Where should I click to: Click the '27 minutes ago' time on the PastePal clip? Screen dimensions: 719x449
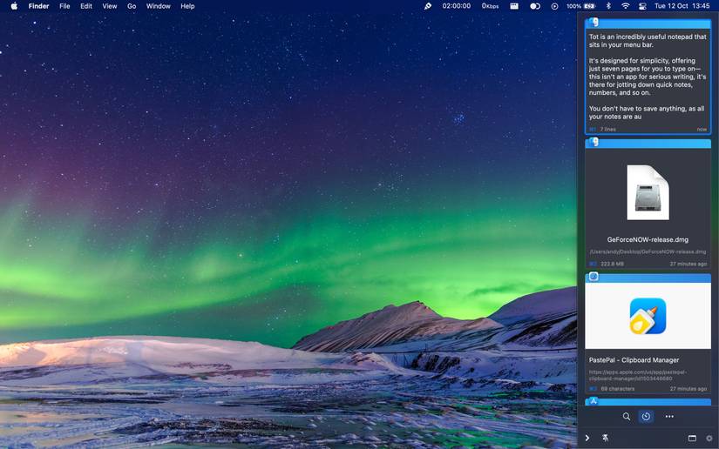click(x=688, y=389)
